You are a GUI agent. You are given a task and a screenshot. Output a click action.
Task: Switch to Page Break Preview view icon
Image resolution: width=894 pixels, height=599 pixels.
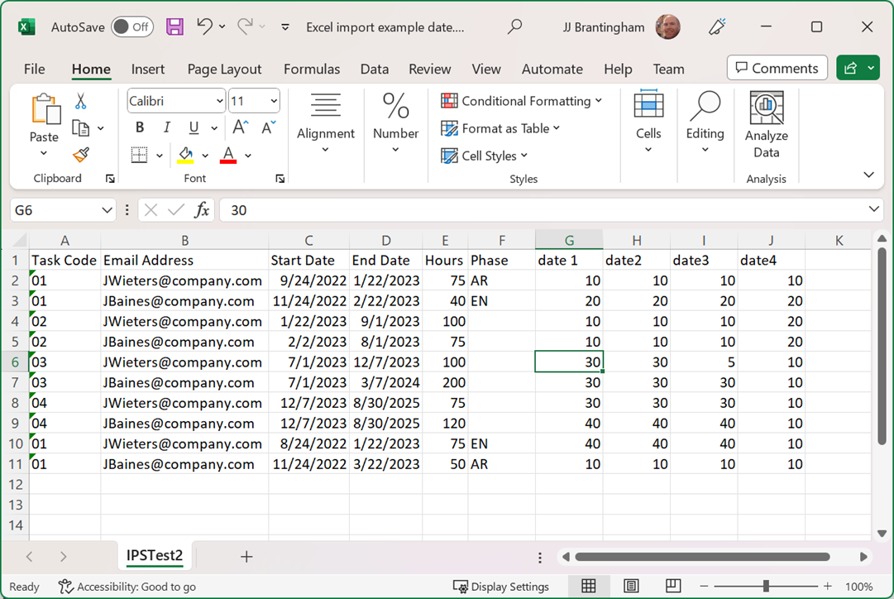coord(673,587)
